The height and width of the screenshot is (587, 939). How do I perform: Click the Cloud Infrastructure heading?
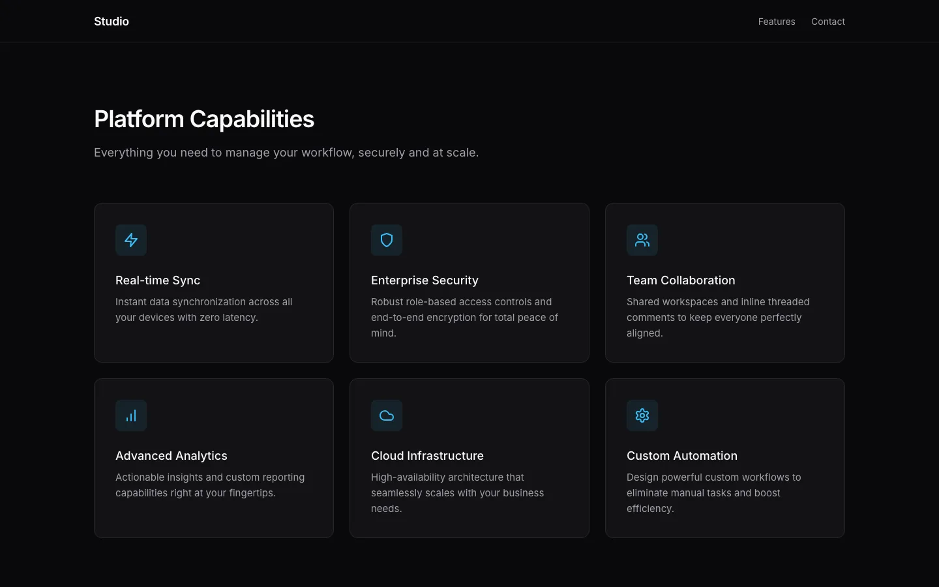click(x=427, y=456)
